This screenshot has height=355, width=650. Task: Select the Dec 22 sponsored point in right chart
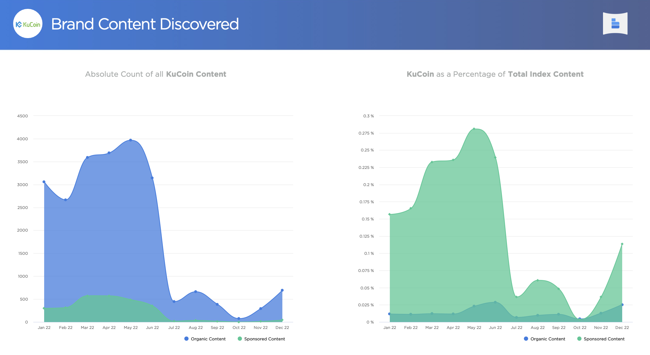pyautogui.click(x=622, y=244)
